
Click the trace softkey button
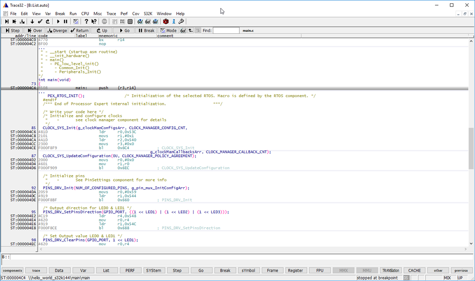pos(36,271)
